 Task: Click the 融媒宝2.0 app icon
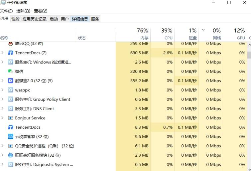(11, 81)
